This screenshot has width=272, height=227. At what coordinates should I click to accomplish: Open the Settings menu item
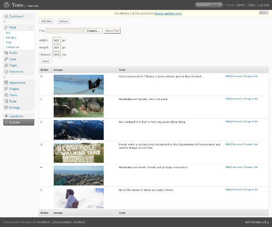[14, 108]
